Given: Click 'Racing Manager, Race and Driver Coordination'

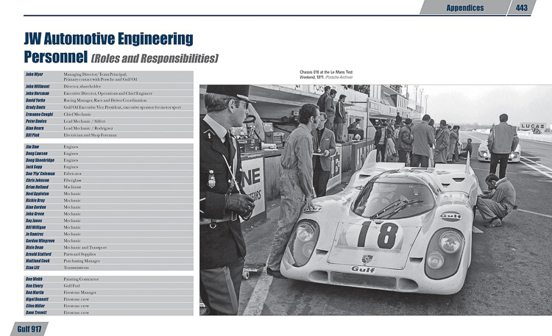Looking at the screenshot, I should coord(105,100).
